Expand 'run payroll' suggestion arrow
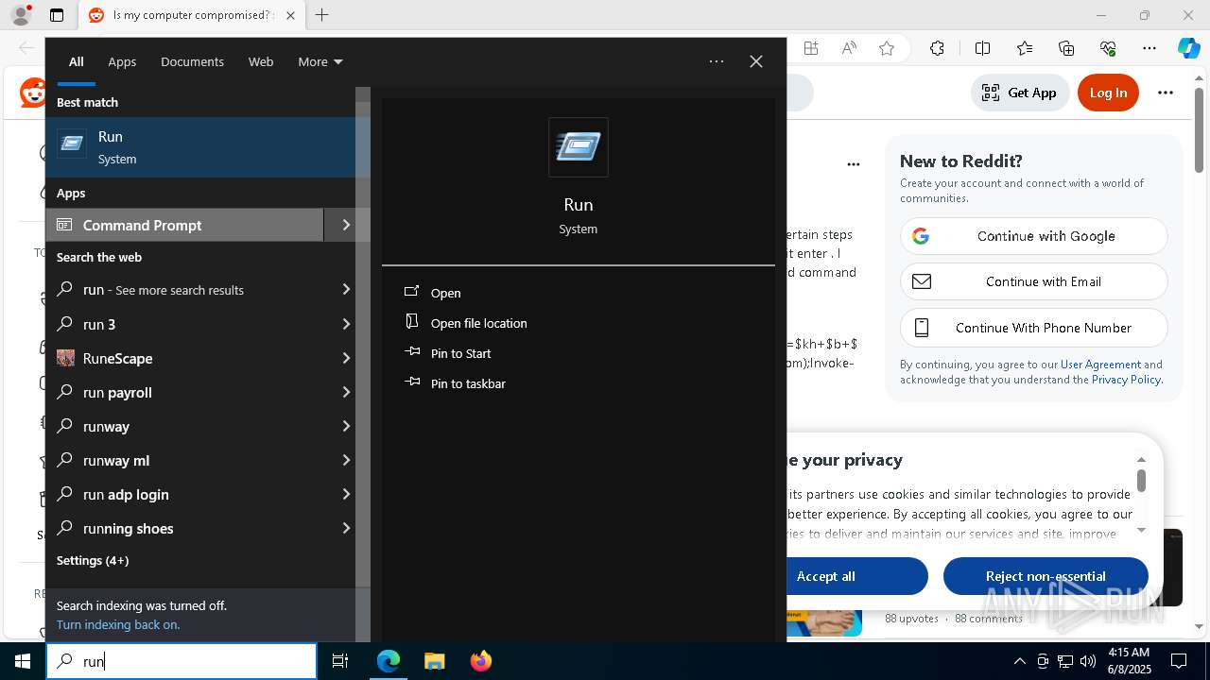This screenshot has width=1210, height=680. tap(346, 392)
